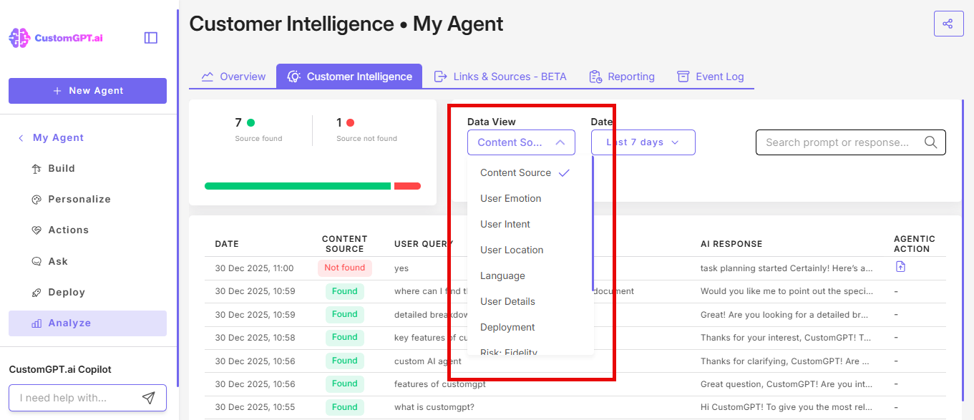Click query 'what is customgpt?'
The image size is (974, 420).
(x=434, y=407)
